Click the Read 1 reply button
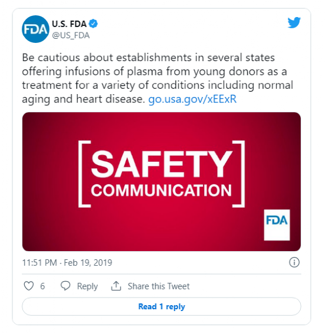 click(x=161, y=306)
